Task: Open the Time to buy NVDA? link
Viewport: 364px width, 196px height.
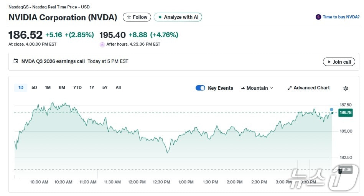Action: click(341, 17)
